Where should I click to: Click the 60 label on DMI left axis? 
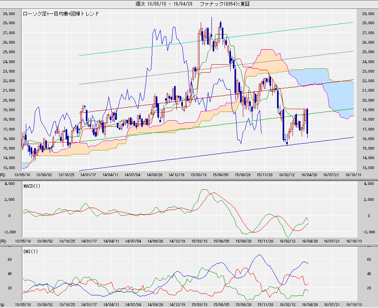[10, 260]
